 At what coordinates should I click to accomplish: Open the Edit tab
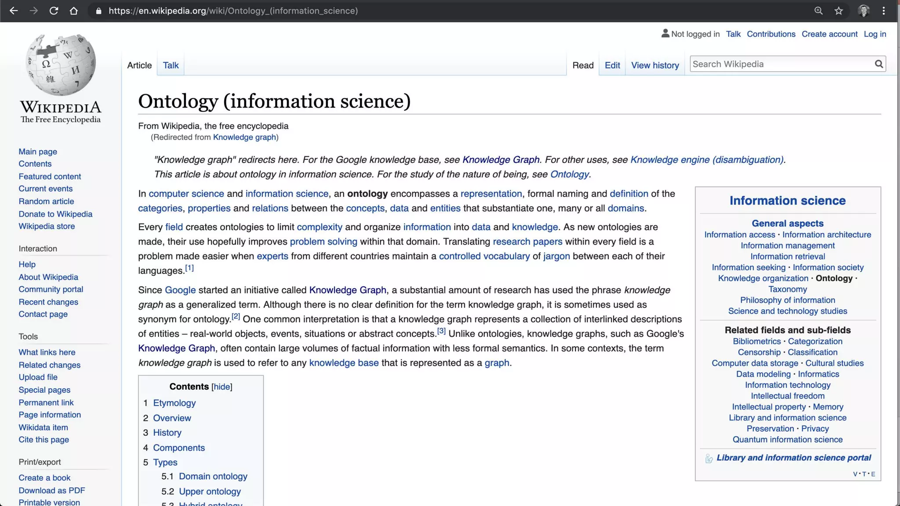click(x=612, y=65)
